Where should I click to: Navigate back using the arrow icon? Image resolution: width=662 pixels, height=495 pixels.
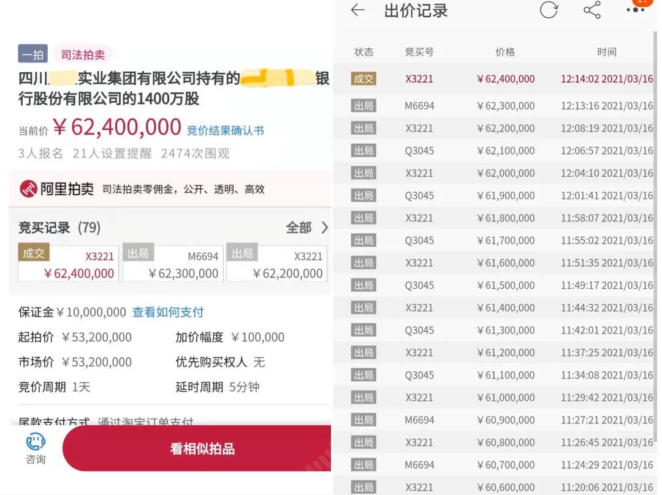tap(357, 10)
